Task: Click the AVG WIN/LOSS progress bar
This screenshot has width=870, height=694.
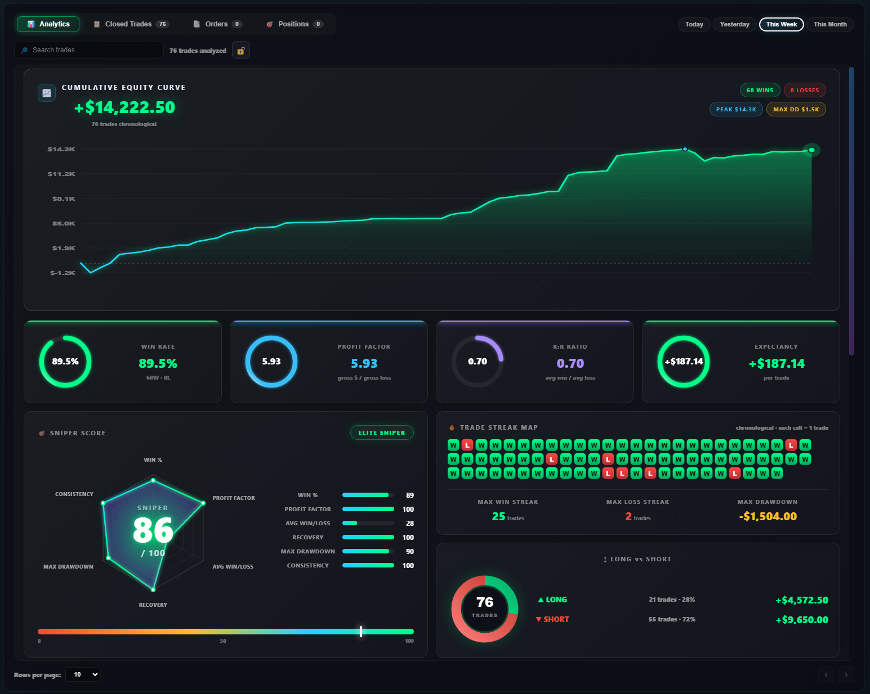Action: [x=368, y=523]
